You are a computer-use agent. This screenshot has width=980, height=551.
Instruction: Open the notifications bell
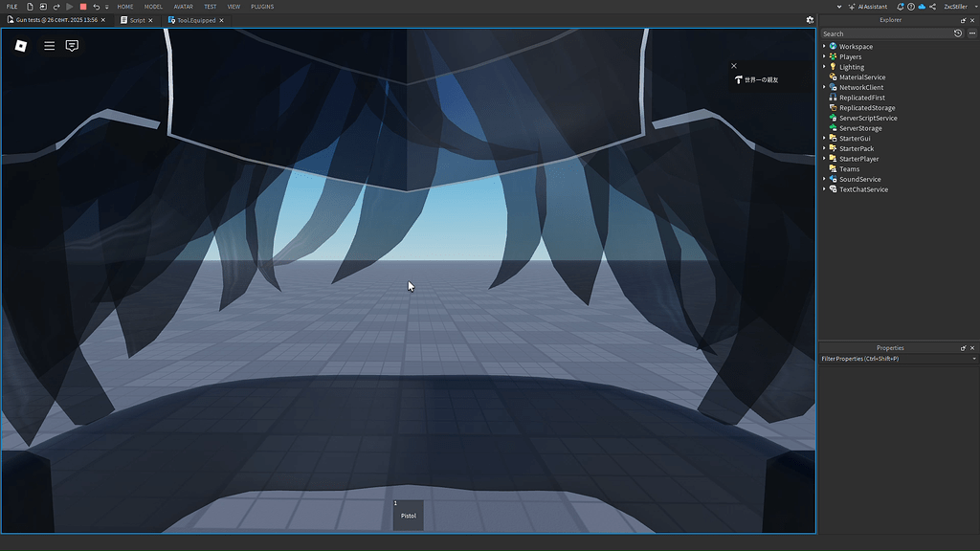coord(900,7)
